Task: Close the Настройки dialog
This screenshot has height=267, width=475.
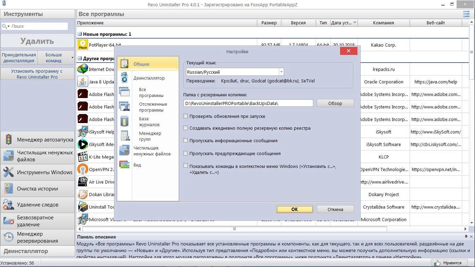Action: point(349,51)
